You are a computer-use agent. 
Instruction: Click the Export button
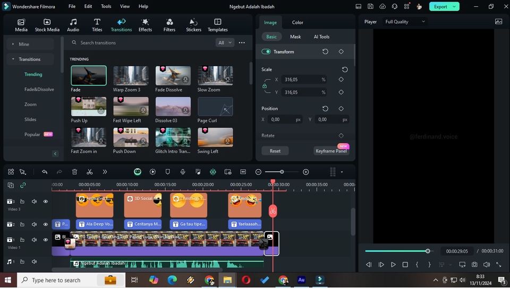click(x=440, y=7)
